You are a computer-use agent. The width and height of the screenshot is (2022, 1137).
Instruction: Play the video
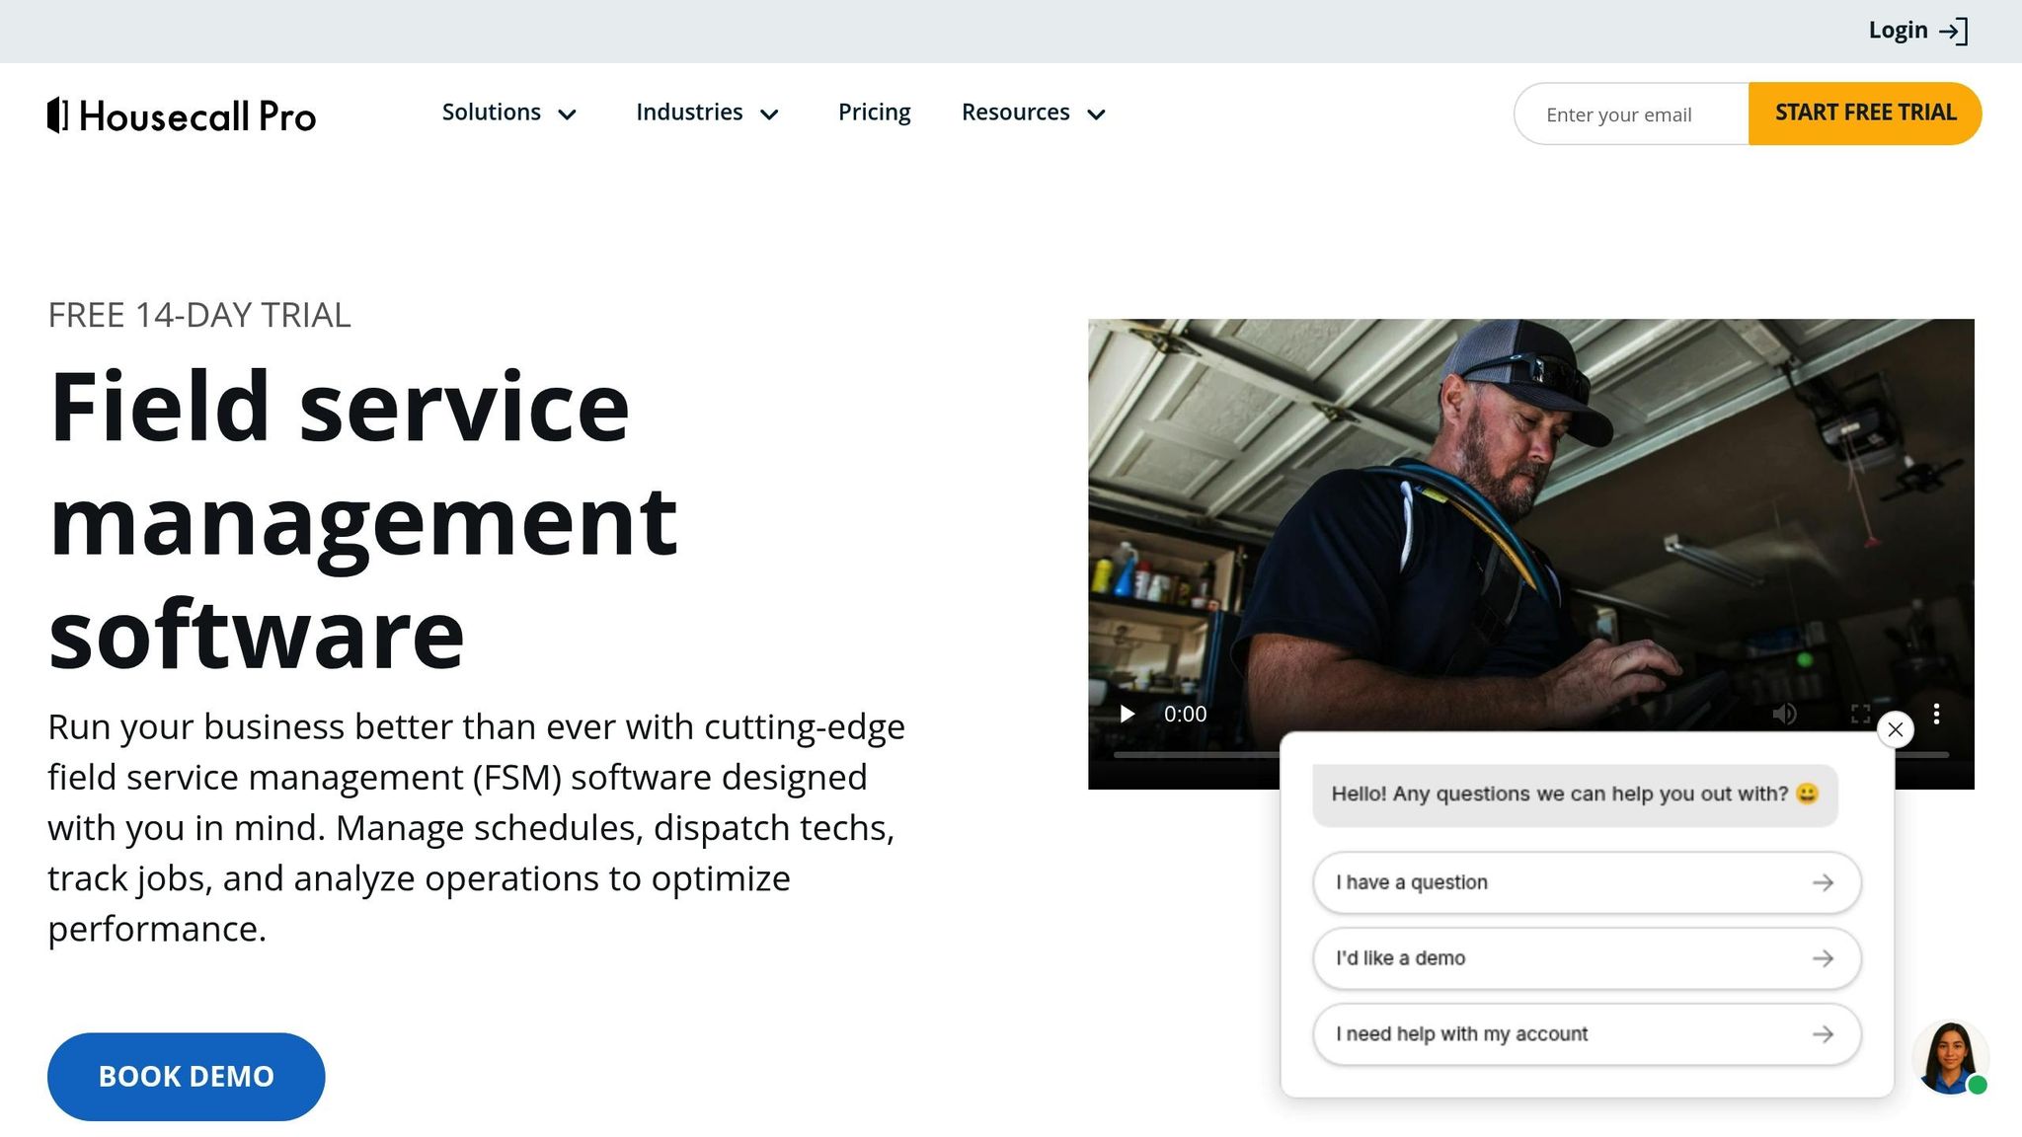(1127, 714)
